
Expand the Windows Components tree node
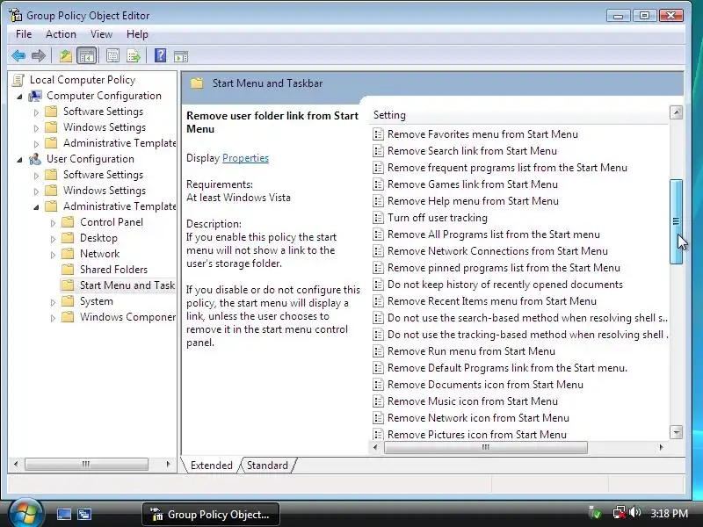pos(53,318)
